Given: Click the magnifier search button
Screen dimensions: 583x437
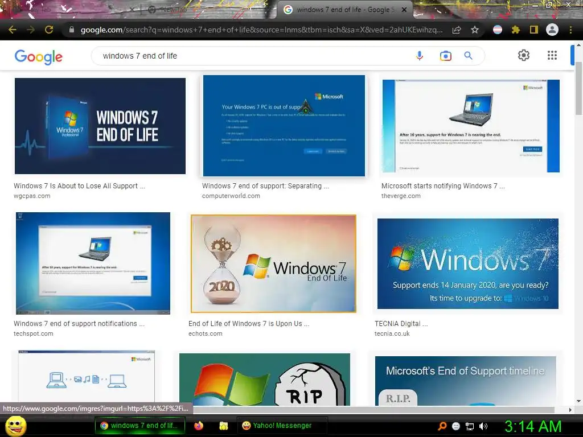Looking at the screenshot, I should pos(468,56).
